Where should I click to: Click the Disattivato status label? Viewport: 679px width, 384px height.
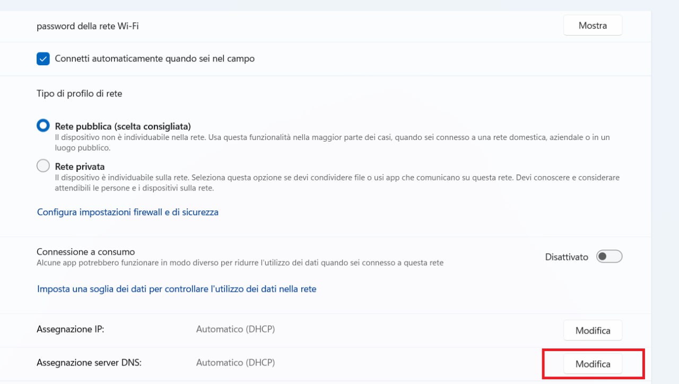coord(566,257)
